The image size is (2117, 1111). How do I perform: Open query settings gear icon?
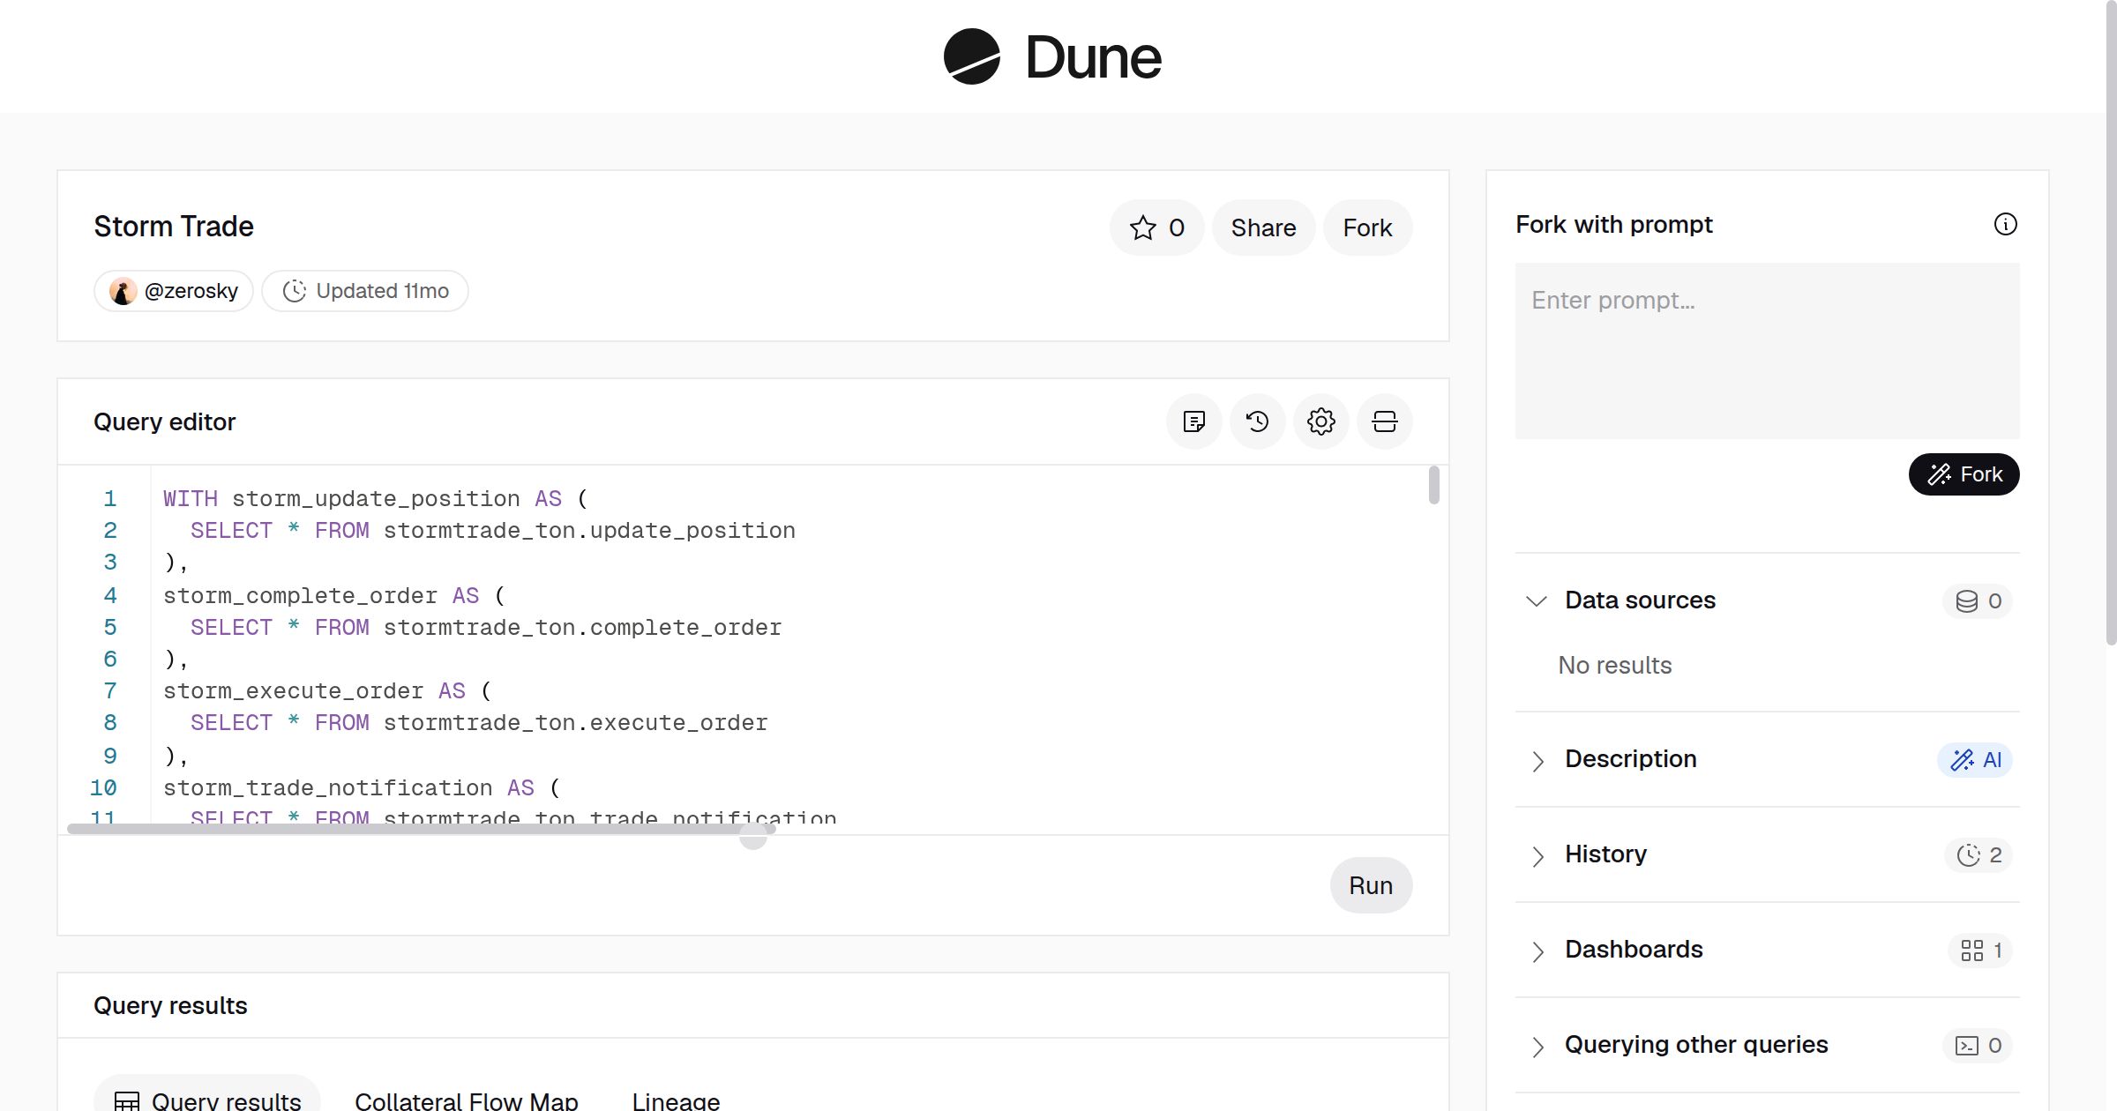tap(1321, 421)
